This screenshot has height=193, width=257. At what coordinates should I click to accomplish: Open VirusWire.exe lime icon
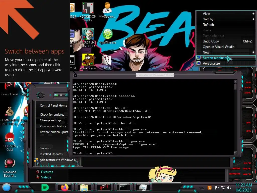107,36
